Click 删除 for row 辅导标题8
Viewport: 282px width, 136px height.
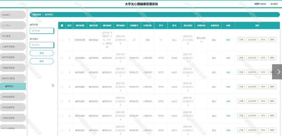click(x=272, y=58)
